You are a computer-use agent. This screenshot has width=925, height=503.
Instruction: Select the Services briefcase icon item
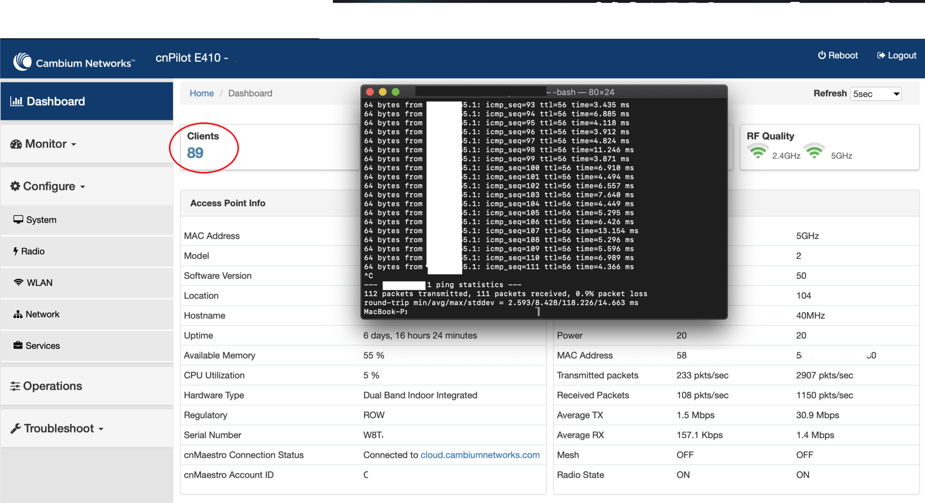(x=18, y=346)
